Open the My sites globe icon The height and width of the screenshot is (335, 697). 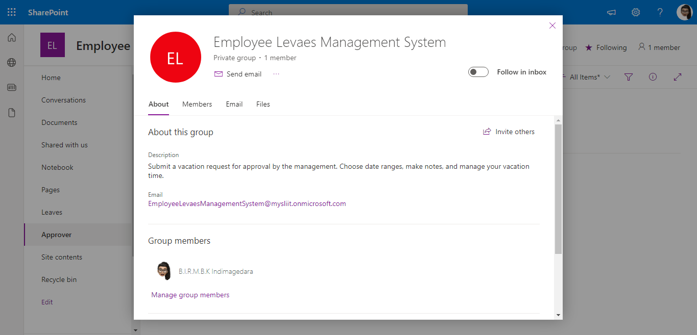pyautogui.click(x=12, y=62)
